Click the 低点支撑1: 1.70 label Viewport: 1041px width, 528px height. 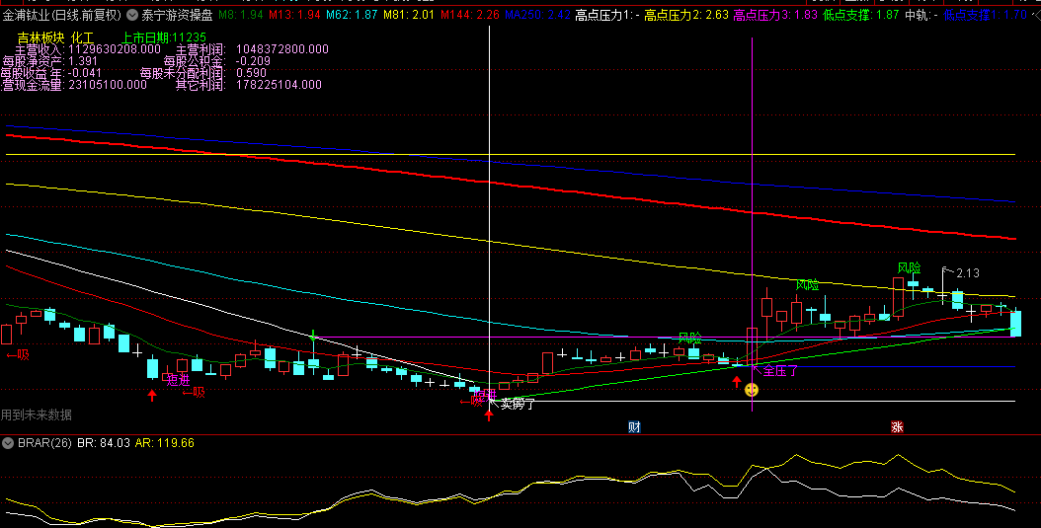[x=985, y=14]
